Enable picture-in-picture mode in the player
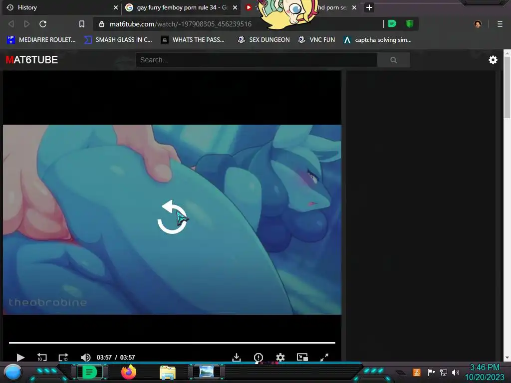Viewport: 511px width, 383px height. point(302,357)
